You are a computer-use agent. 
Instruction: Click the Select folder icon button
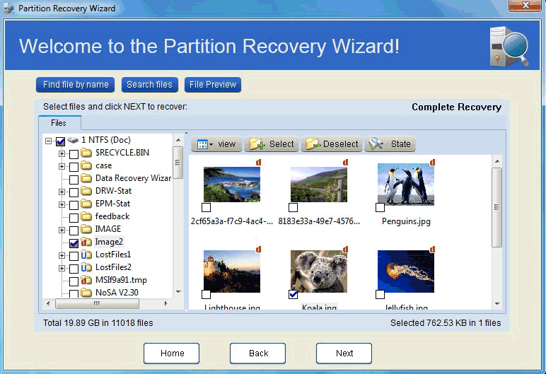(256, 144)
